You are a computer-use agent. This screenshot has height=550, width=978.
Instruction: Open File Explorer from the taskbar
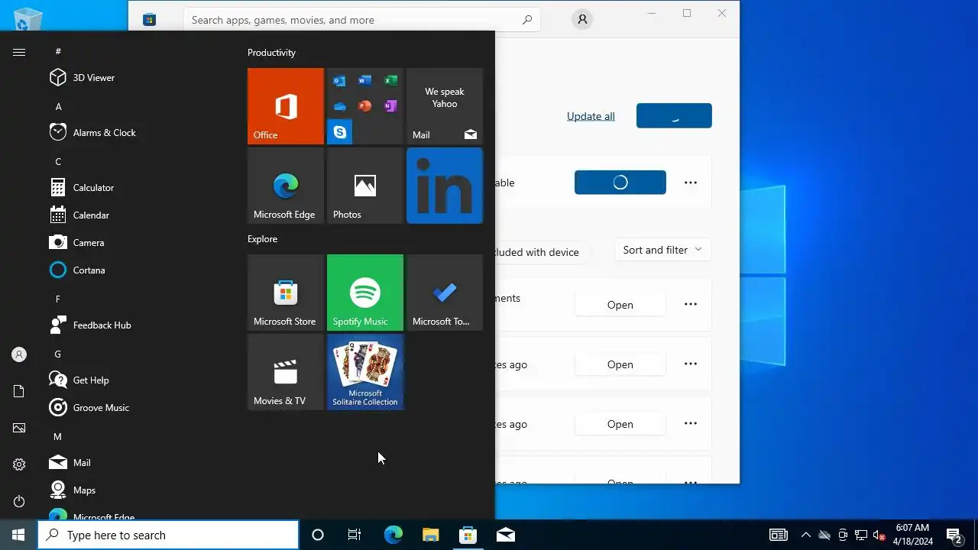coord(431,535)
